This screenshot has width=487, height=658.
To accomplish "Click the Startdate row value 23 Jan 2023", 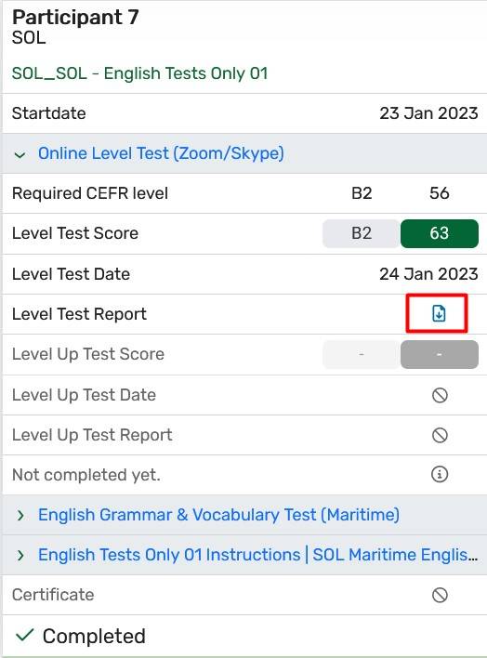I will (x=428, y=113).
